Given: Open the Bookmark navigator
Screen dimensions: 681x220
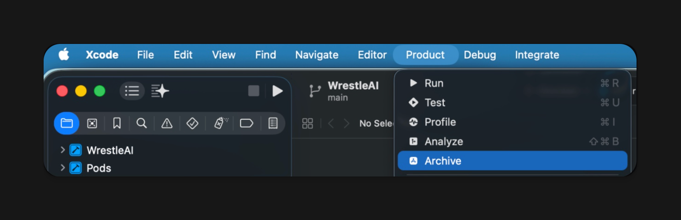Looking at the screenshot, I should 117,123.
